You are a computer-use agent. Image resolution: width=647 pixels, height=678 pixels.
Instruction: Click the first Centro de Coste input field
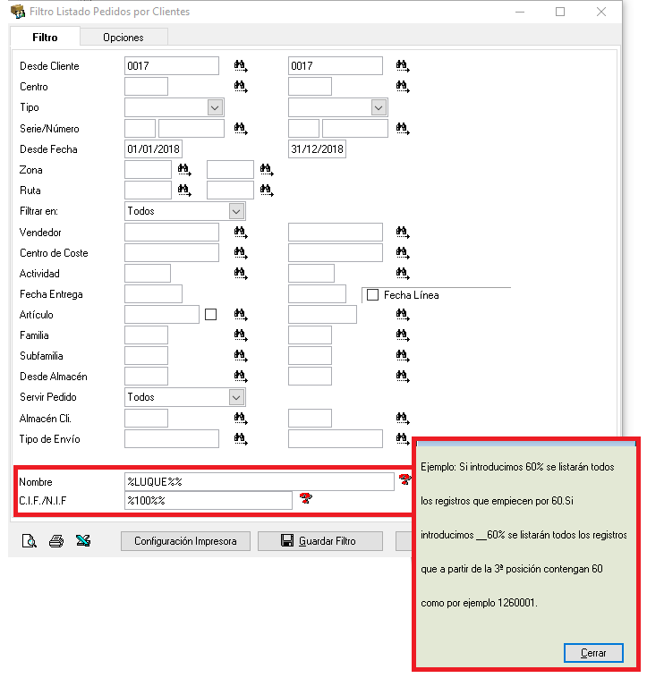(172, 253)
